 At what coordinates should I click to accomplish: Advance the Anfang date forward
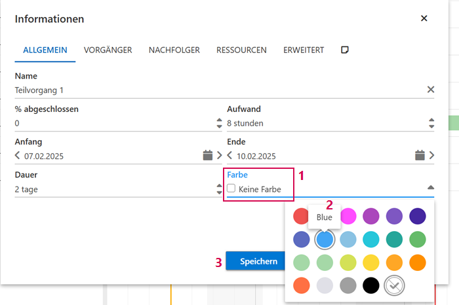pyautogui.click(x=219, y=156)
